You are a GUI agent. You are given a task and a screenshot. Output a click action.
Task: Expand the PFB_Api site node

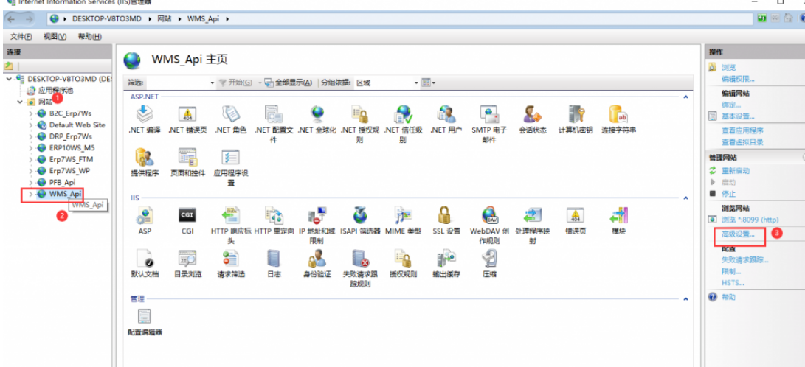(x=31, y=182)
